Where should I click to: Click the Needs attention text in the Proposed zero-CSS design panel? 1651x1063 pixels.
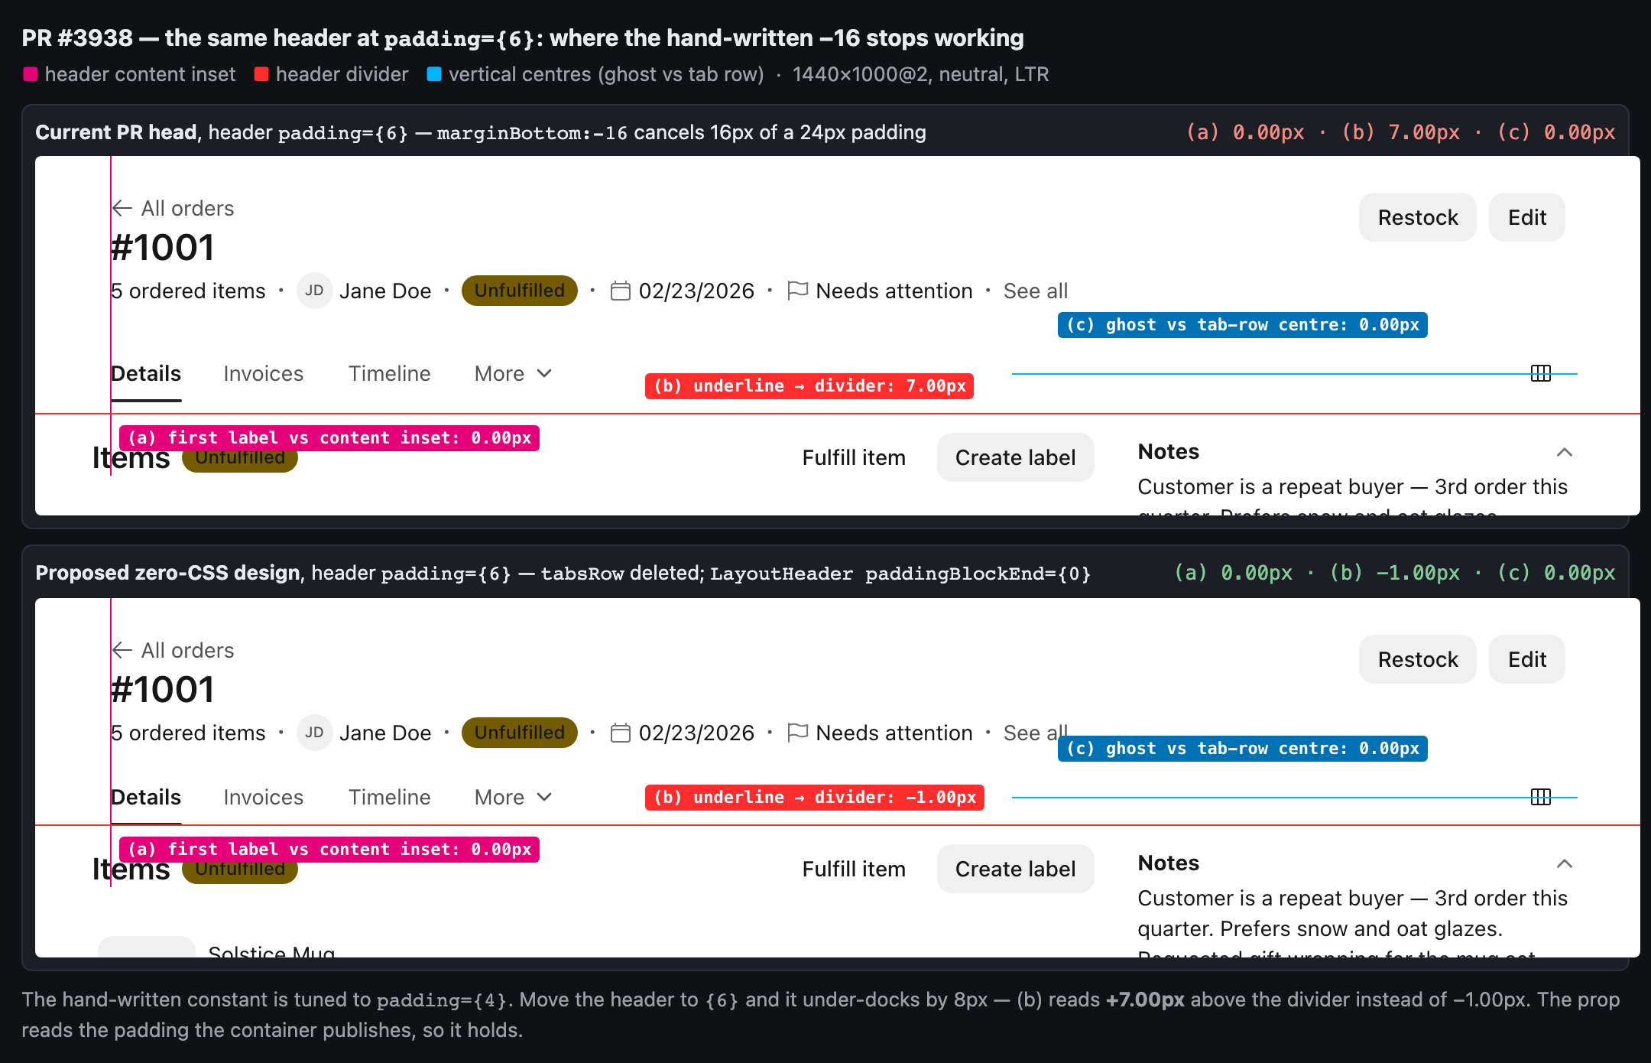click(894, 733)
